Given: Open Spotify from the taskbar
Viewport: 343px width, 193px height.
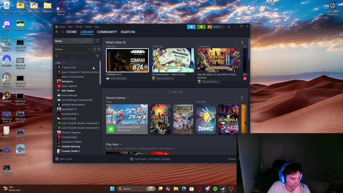Looking at the screenshot, I should [215, 189].
